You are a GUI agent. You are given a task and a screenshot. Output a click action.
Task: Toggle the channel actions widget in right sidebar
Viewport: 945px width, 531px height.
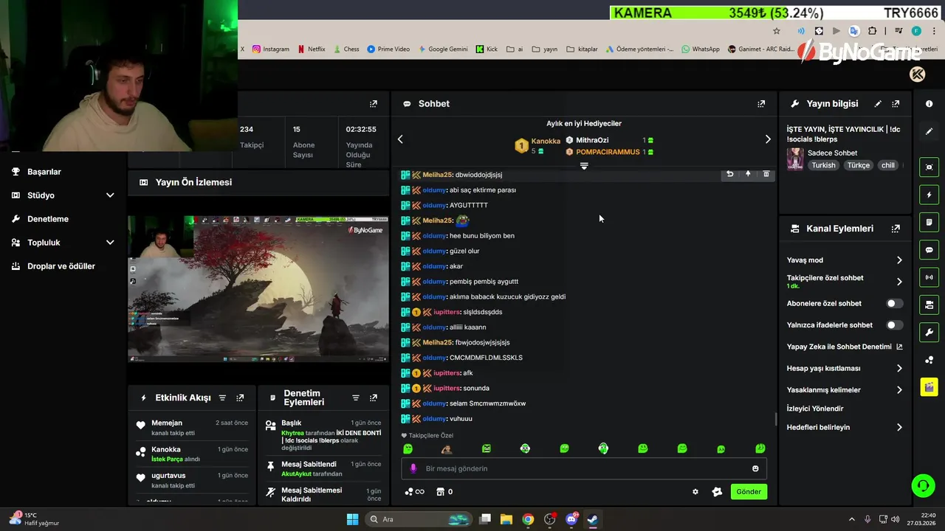929,305
